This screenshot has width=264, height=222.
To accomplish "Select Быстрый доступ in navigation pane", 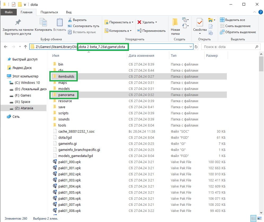I will tap(23, 59).
